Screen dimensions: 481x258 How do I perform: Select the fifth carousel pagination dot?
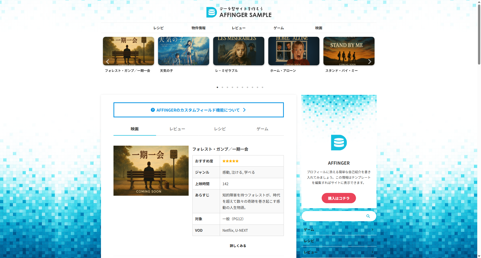click(x=237, y=87)
